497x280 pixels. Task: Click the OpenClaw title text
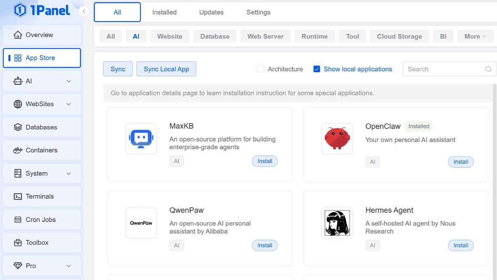point(383,126)
